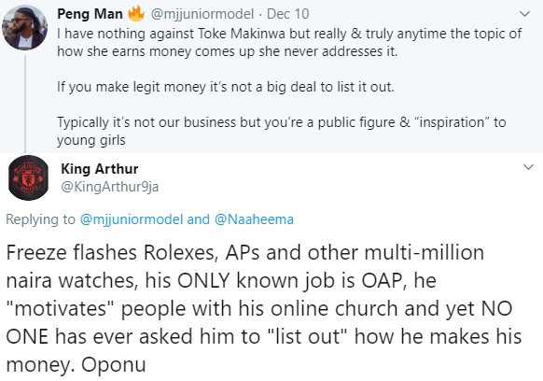Click the King Arthur display name
543x381 pixels.
[x=100, y=169]
